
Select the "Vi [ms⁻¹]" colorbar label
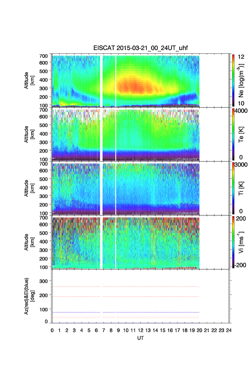241,242
